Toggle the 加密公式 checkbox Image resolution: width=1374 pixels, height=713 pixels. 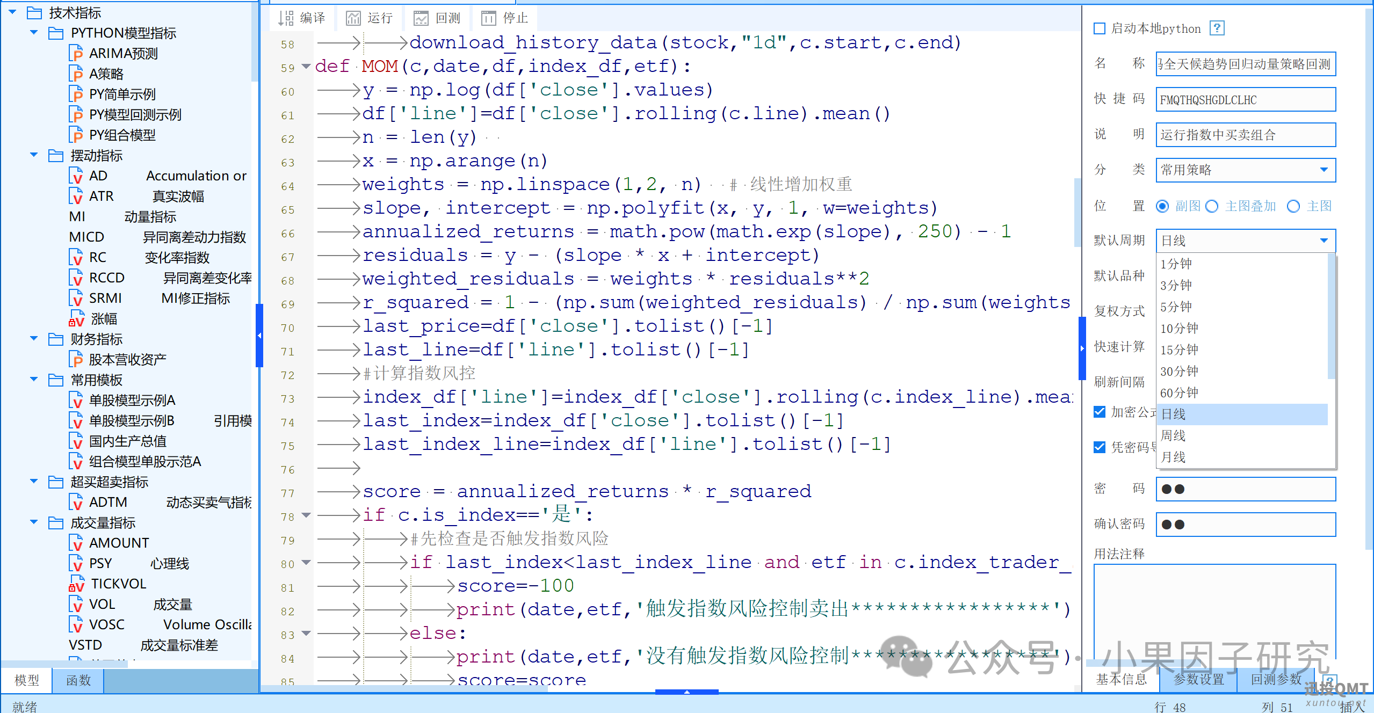point(1100,412)
